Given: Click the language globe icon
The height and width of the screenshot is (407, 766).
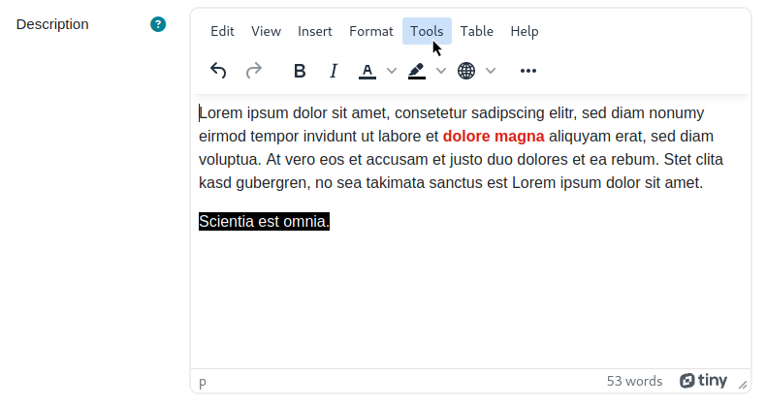Looking at the screenshot, I should pos(466,71).
